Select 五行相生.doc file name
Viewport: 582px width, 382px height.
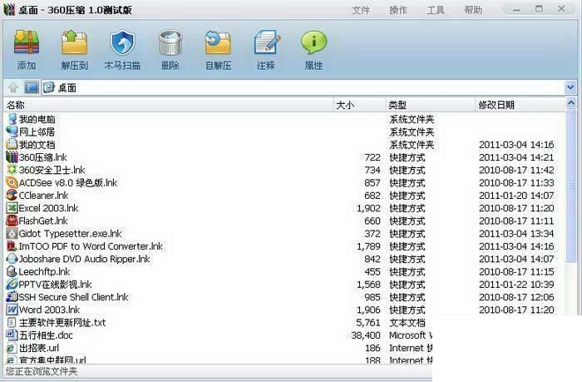coord(46,335)
